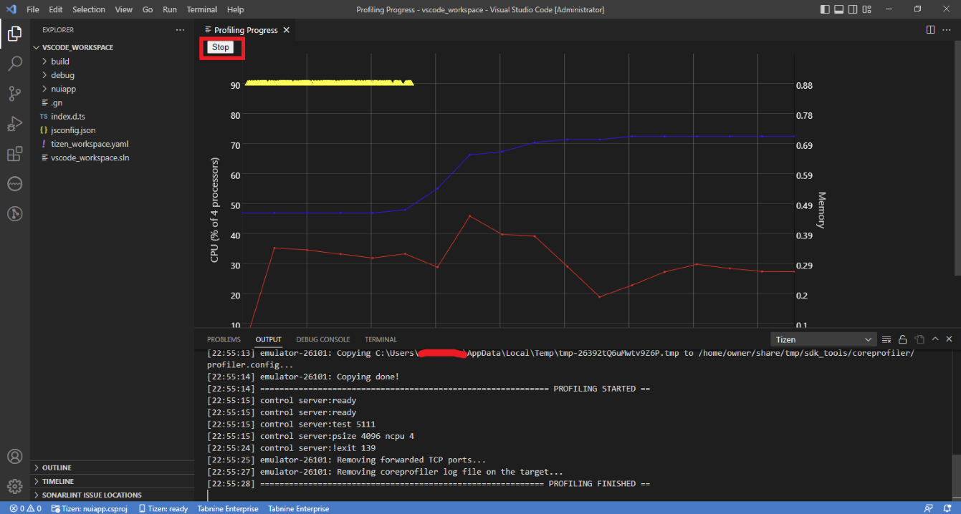Viewport: 961px width, 514px height.
Task: Open the Tizen output channel dropdown
Action: [x=823, y=339]
